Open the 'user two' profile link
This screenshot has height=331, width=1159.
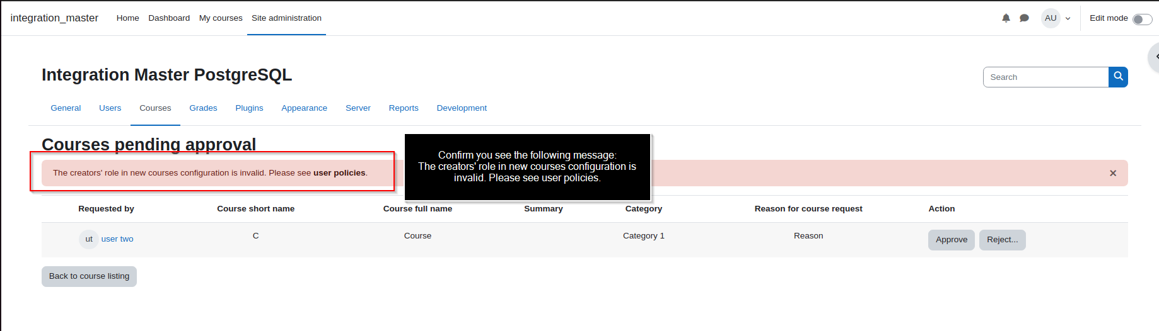click(x=117, y=239)
